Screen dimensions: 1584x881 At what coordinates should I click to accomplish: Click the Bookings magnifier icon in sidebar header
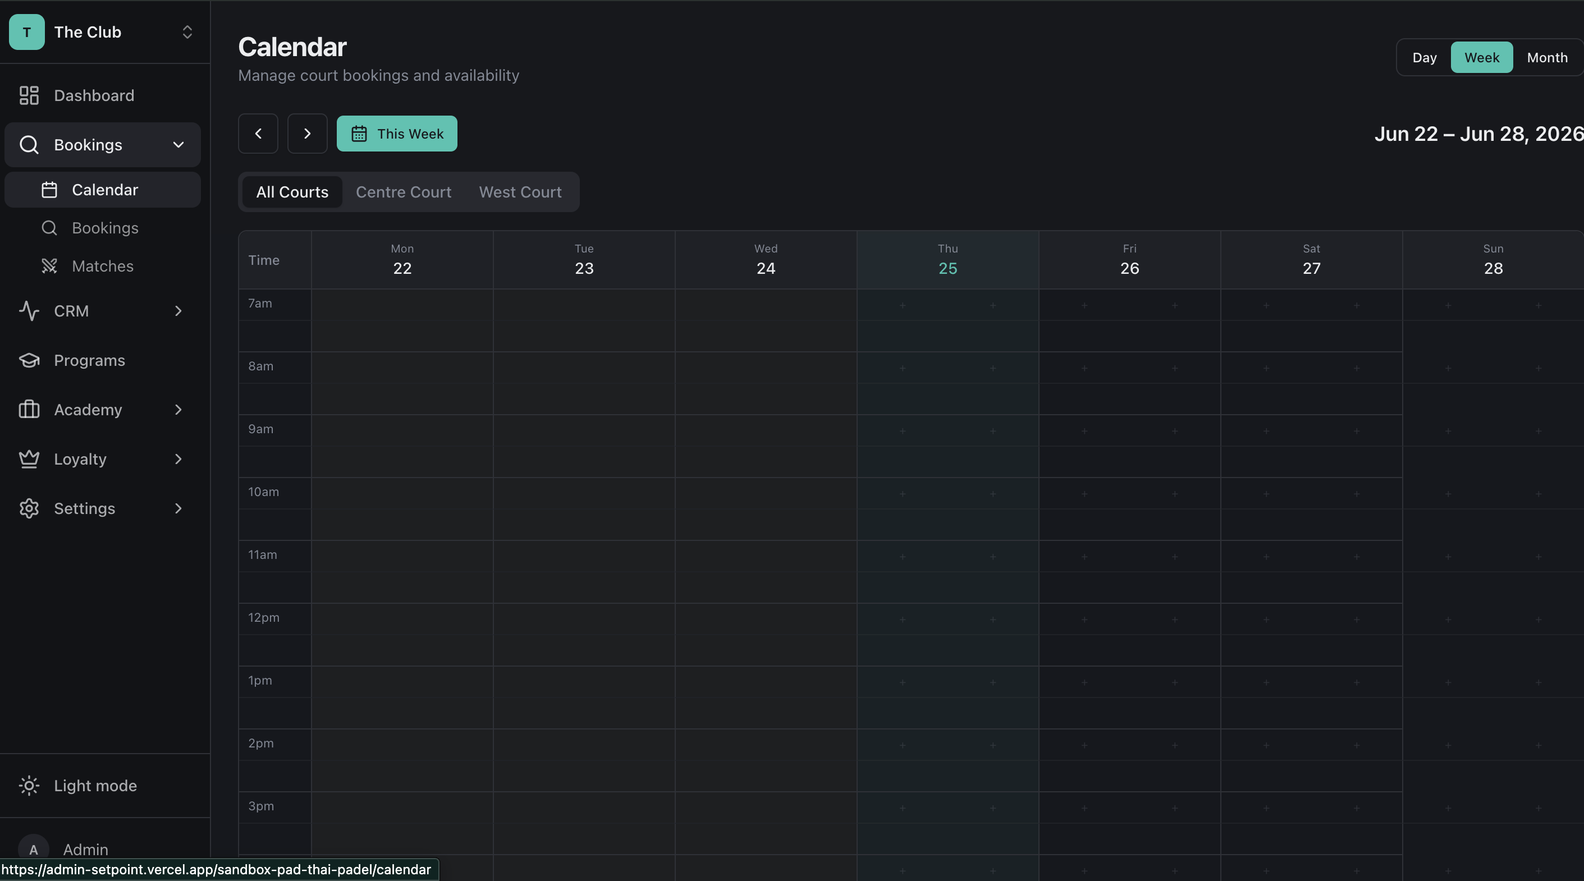point(29,144)
